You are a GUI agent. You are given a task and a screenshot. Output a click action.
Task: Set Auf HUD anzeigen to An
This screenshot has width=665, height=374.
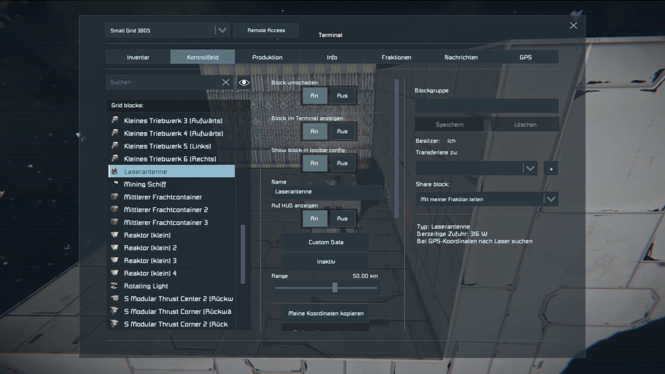click(314, 219)
